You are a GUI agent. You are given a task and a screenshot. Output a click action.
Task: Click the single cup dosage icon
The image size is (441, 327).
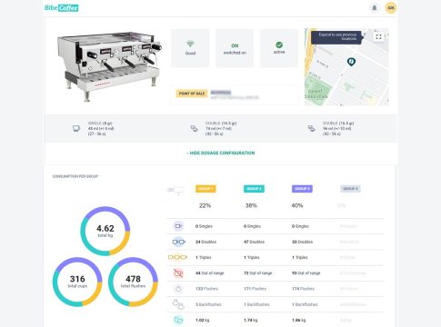76,128
